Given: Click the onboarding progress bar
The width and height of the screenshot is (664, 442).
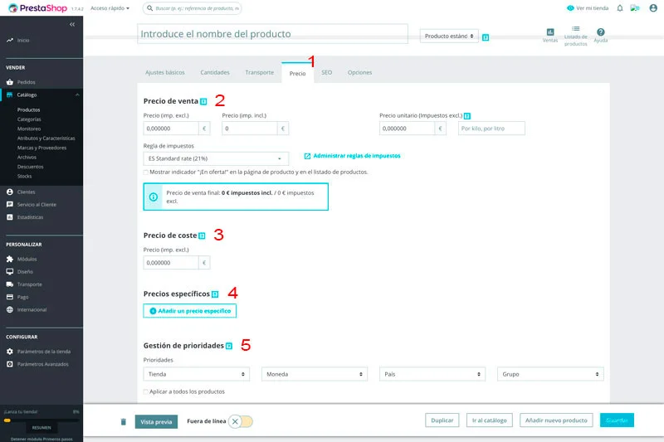Looking at the screenshot, I should [41, 420].
